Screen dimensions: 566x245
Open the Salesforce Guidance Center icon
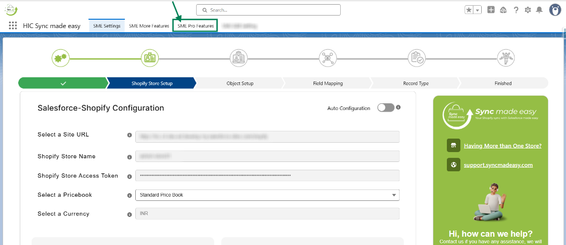[x=504, y=10]
